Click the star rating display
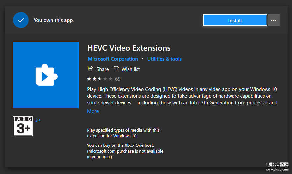 coord(100,79)
